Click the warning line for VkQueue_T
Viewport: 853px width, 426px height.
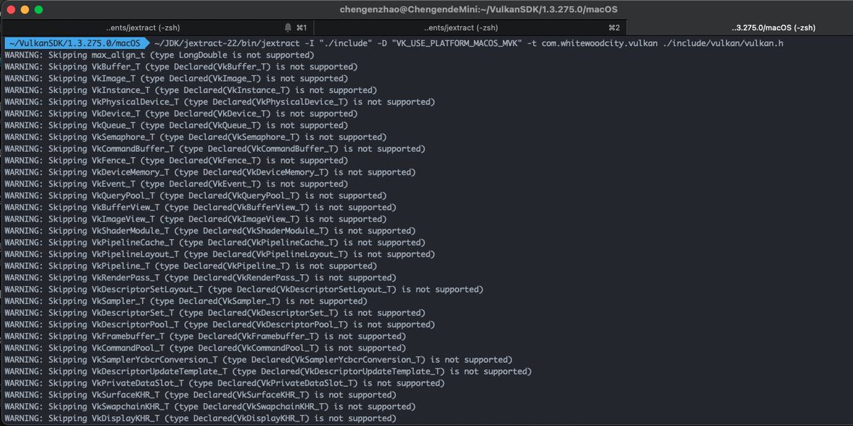[176, 126]
